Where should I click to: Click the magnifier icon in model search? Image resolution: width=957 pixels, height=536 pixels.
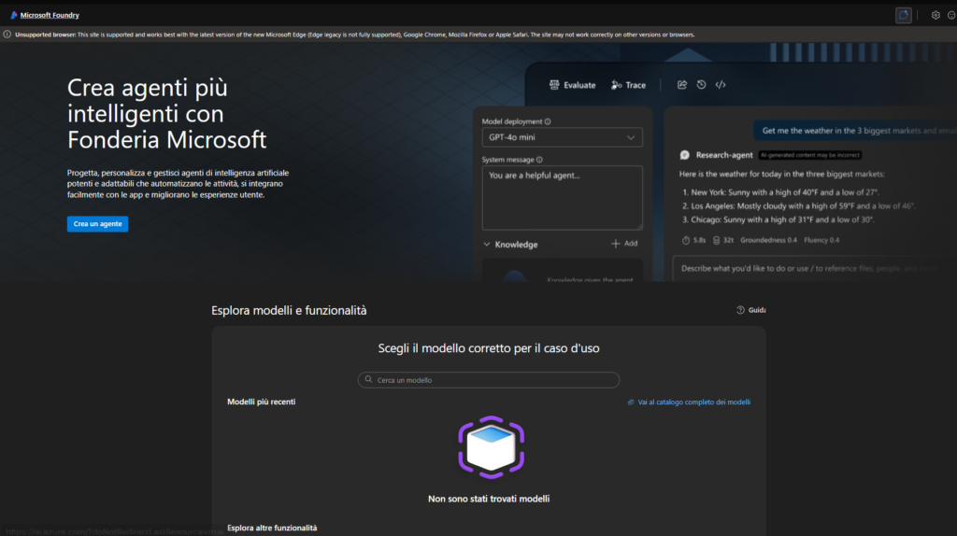tap(368, 379)
